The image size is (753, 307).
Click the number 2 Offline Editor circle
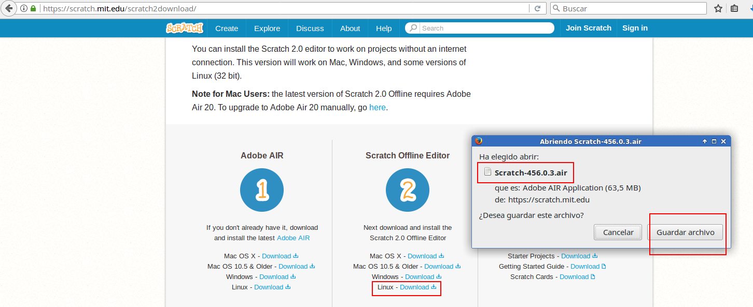(x=408, y=190)
